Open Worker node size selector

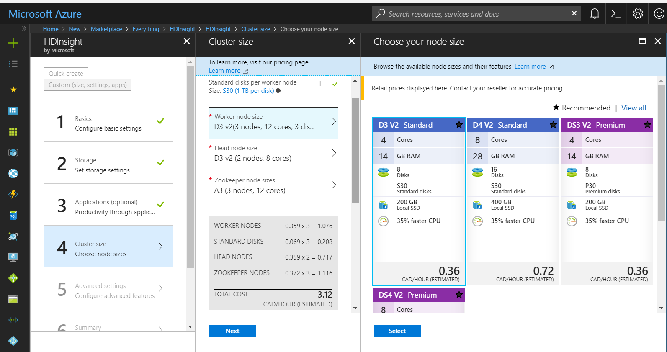point(273,123)
